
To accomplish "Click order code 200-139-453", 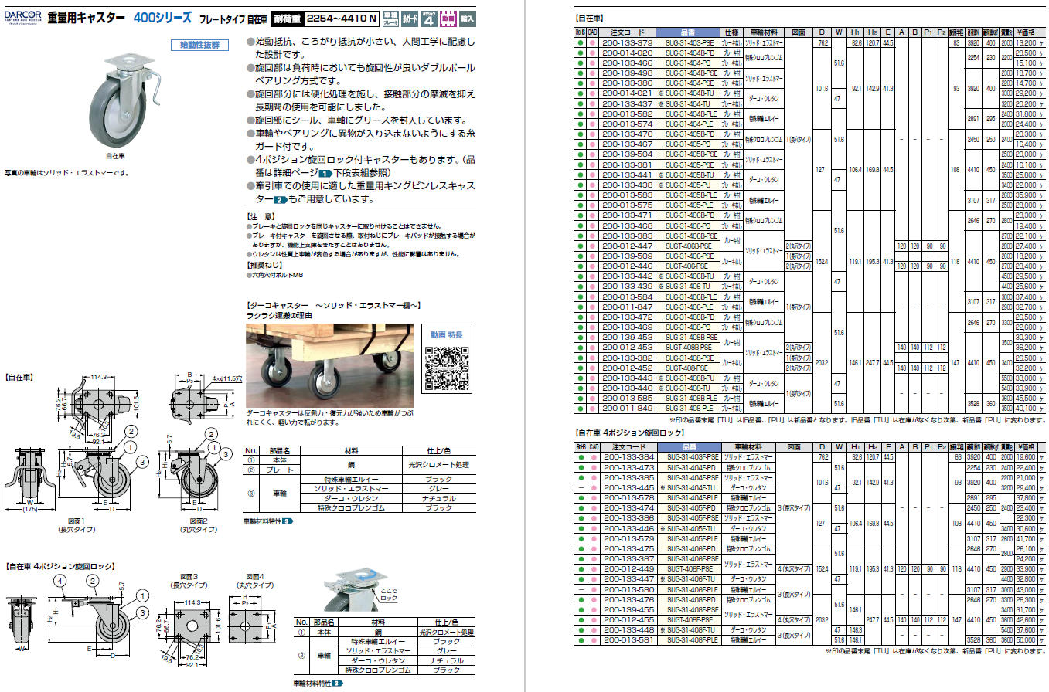I will pyautogui.click(x=628, y=338).
